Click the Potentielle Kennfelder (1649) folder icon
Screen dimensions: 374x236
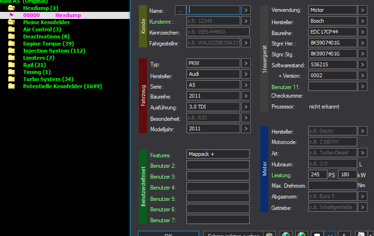pos(11,86)
